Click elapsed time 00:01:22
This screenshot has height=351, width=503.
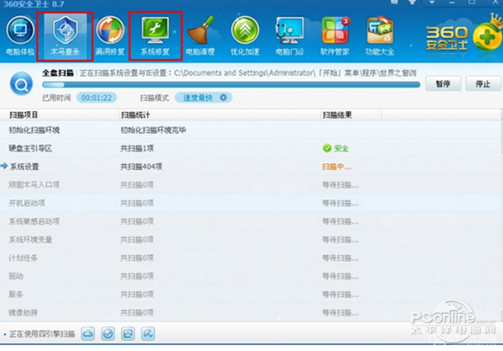96,97
